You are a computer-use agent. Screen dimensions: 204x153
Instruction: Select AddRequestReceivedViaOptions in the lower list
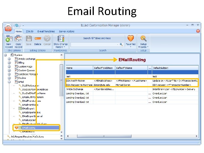[x=27, y=137]
